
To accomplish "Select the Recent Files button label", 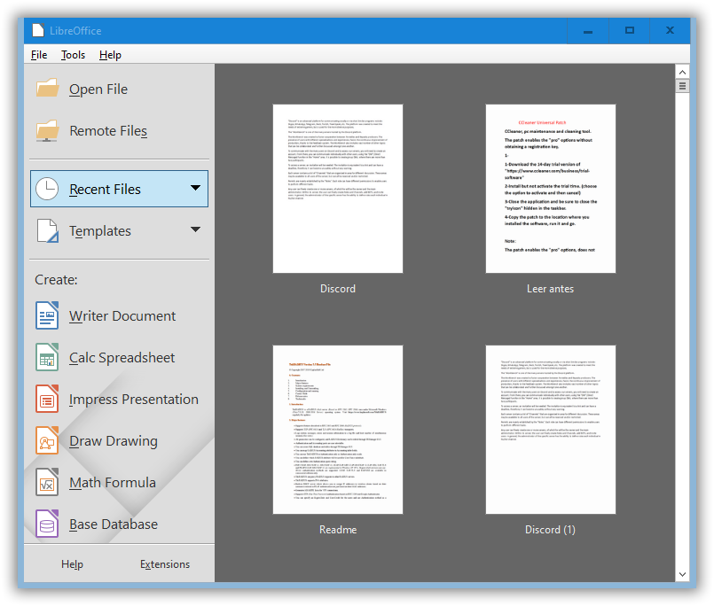I will tap(105, 190).
